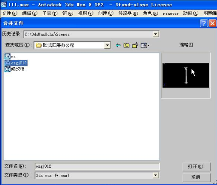The image size is (217, 185).
Task: Select the 修改模 max file
Action: [14, 69]
